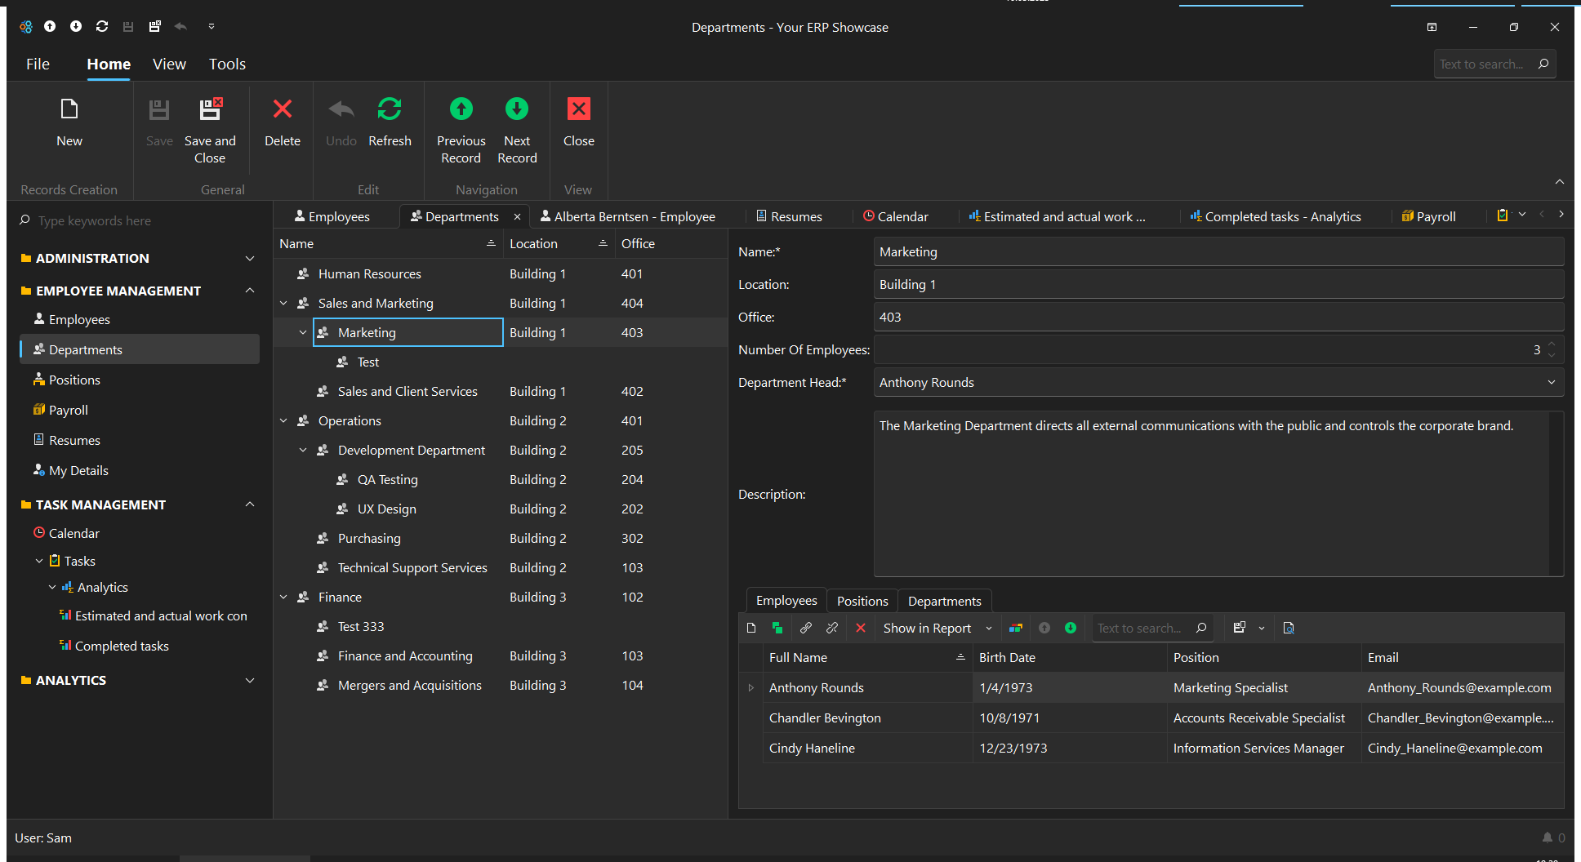The height and width of the screenshot is (862, 1581).
Task: Click the Link icon in Employees toolbar
Action: pos(806,628)
